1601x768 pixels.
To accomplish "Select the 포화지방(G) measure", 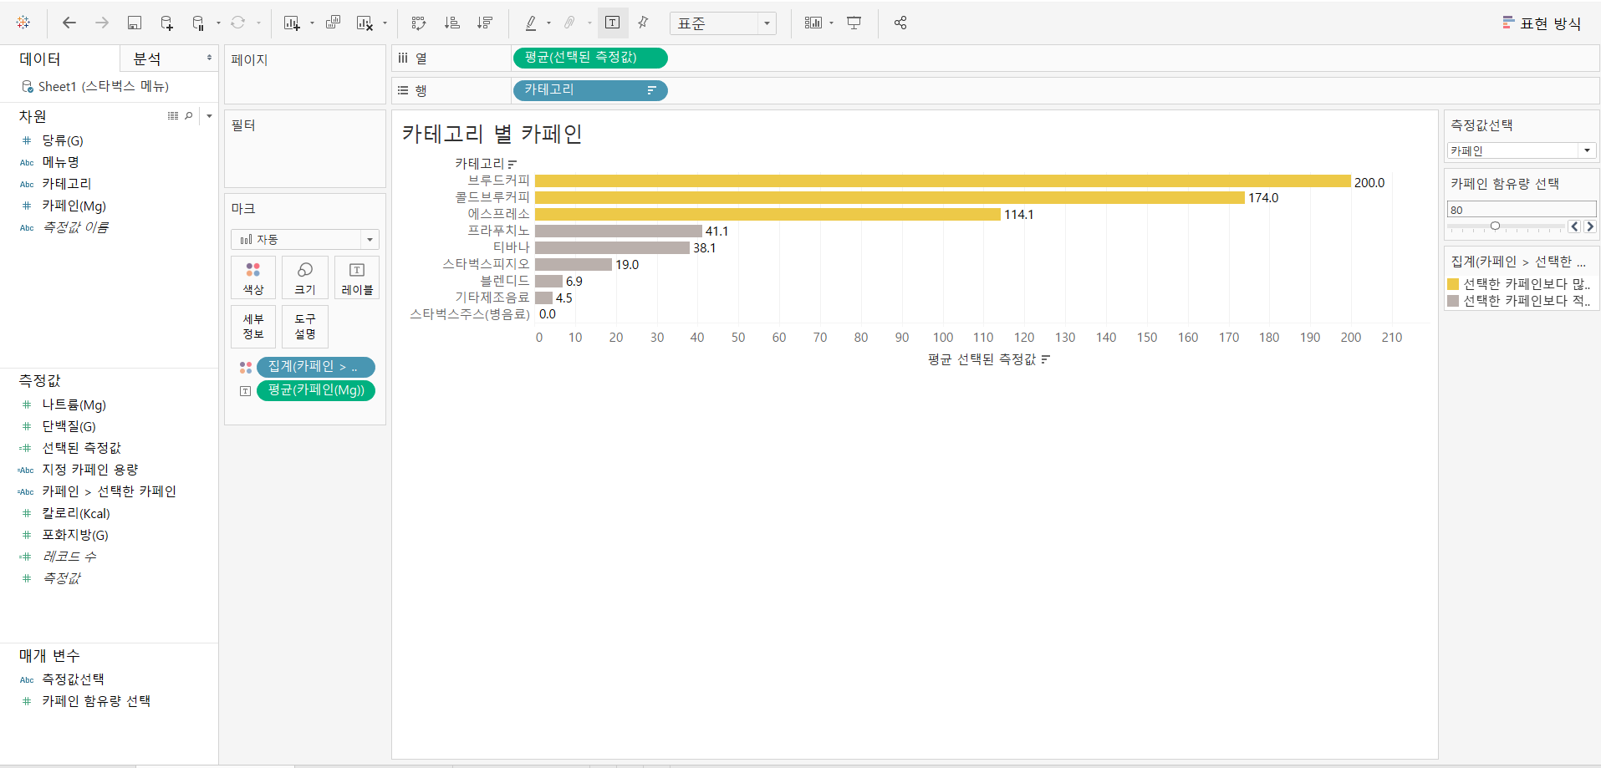I will pos(75,535).
